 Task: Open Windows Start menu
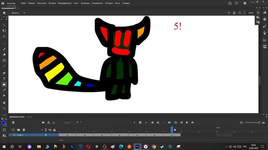coord(4,146)
